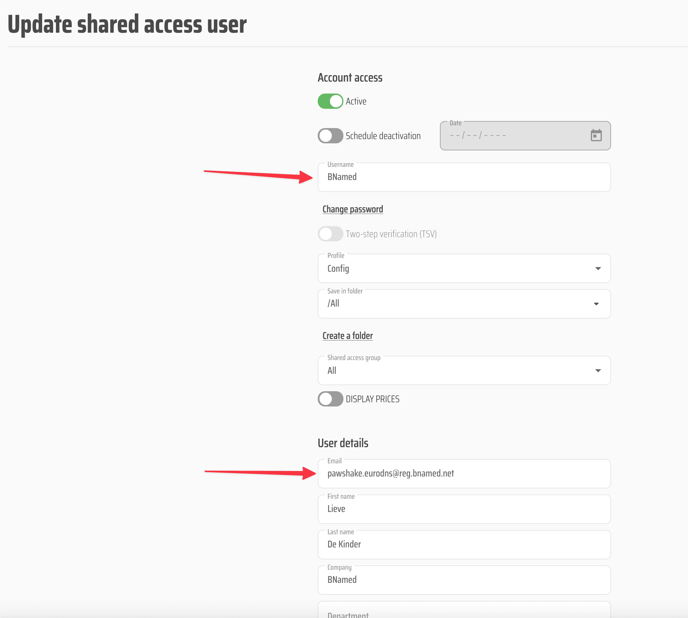Click the First name field
688x618 pixels.
464,509
